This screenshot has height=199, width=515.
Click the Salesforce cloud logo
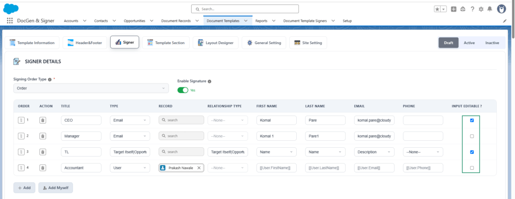pos(11,9)
